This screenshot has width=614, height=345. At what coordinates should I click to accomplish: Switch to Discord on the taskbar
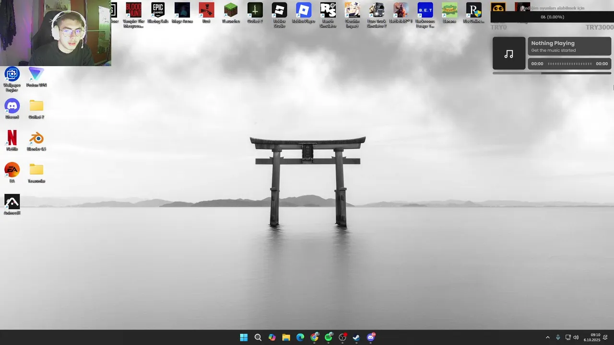pyautogui.click(x=371, y=337)
